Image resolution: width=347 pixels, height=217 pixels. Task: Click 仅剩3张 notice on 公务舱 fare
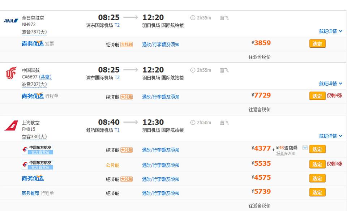tap(335, 163)
